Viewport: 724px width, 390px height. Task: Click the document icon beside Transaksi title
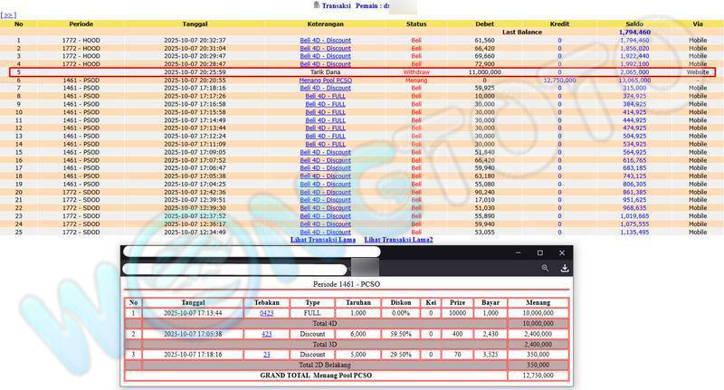(316, 5)
